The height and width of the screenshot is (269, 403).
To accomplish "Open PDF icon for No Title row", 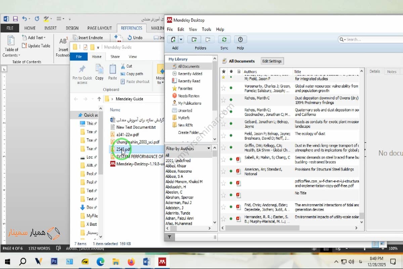I will [x=238, y=195].
